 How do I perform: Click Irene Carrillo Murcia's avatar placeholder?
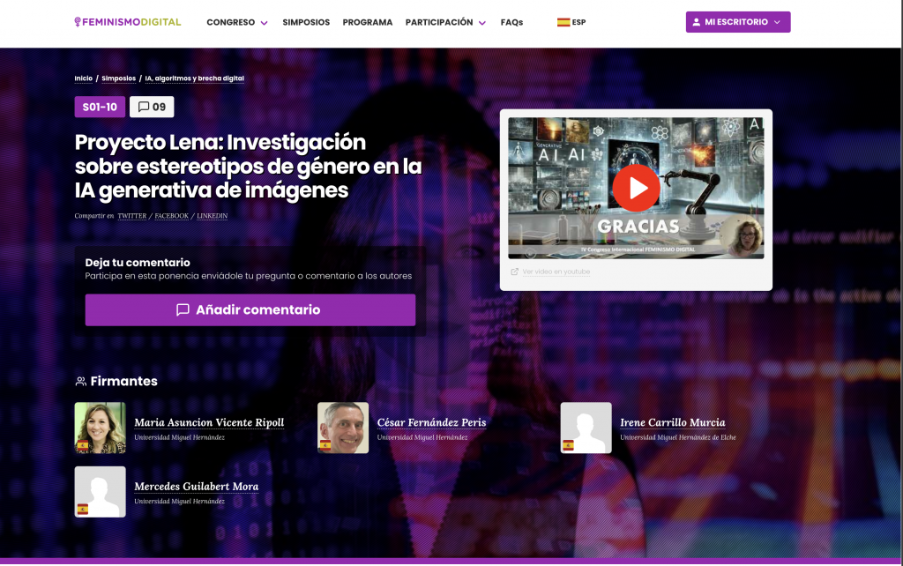coord(586,428)
